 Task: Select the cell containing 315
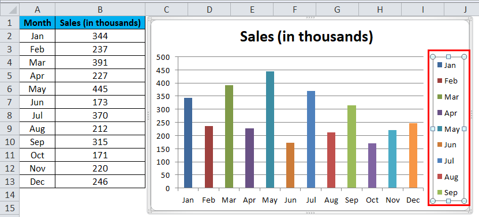[x=100, y=142]
